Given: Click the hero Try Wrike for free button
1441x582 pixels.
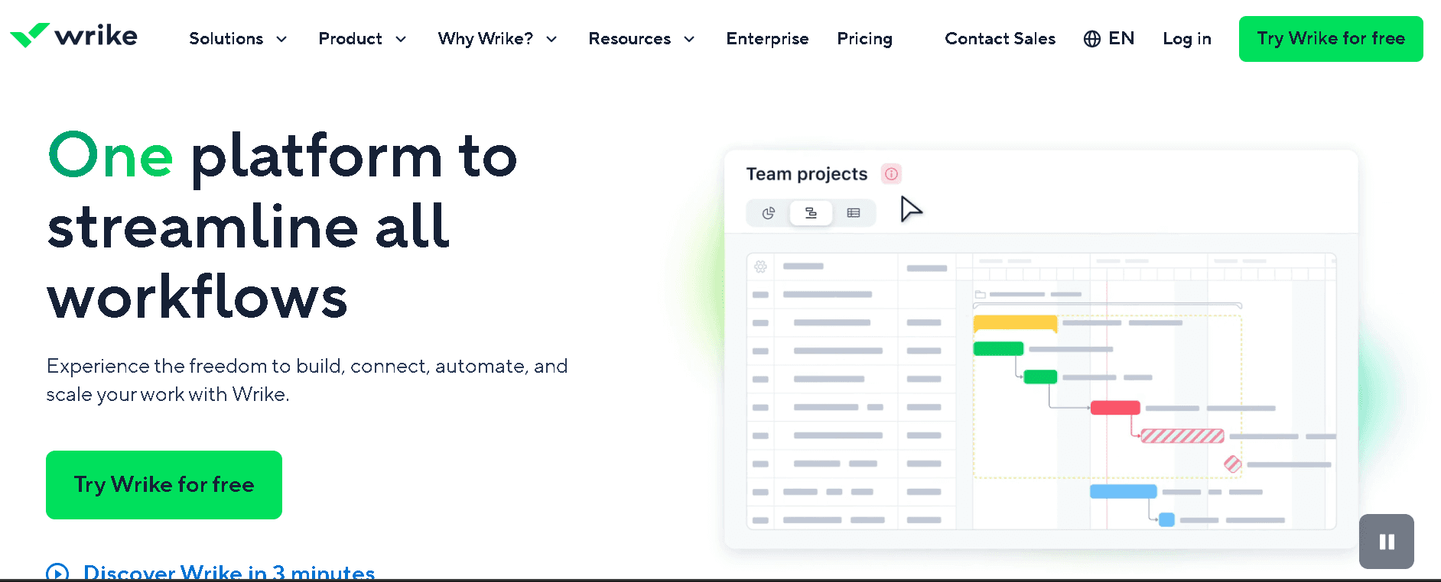Looking at the screenshot, I should click(164, 485).
